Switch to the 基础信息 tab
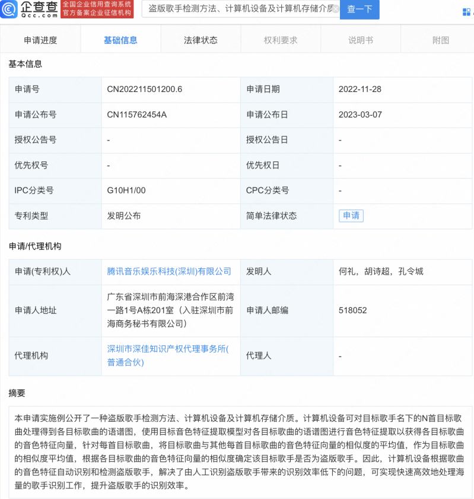The image size is (474, 499). coord(120,40)
